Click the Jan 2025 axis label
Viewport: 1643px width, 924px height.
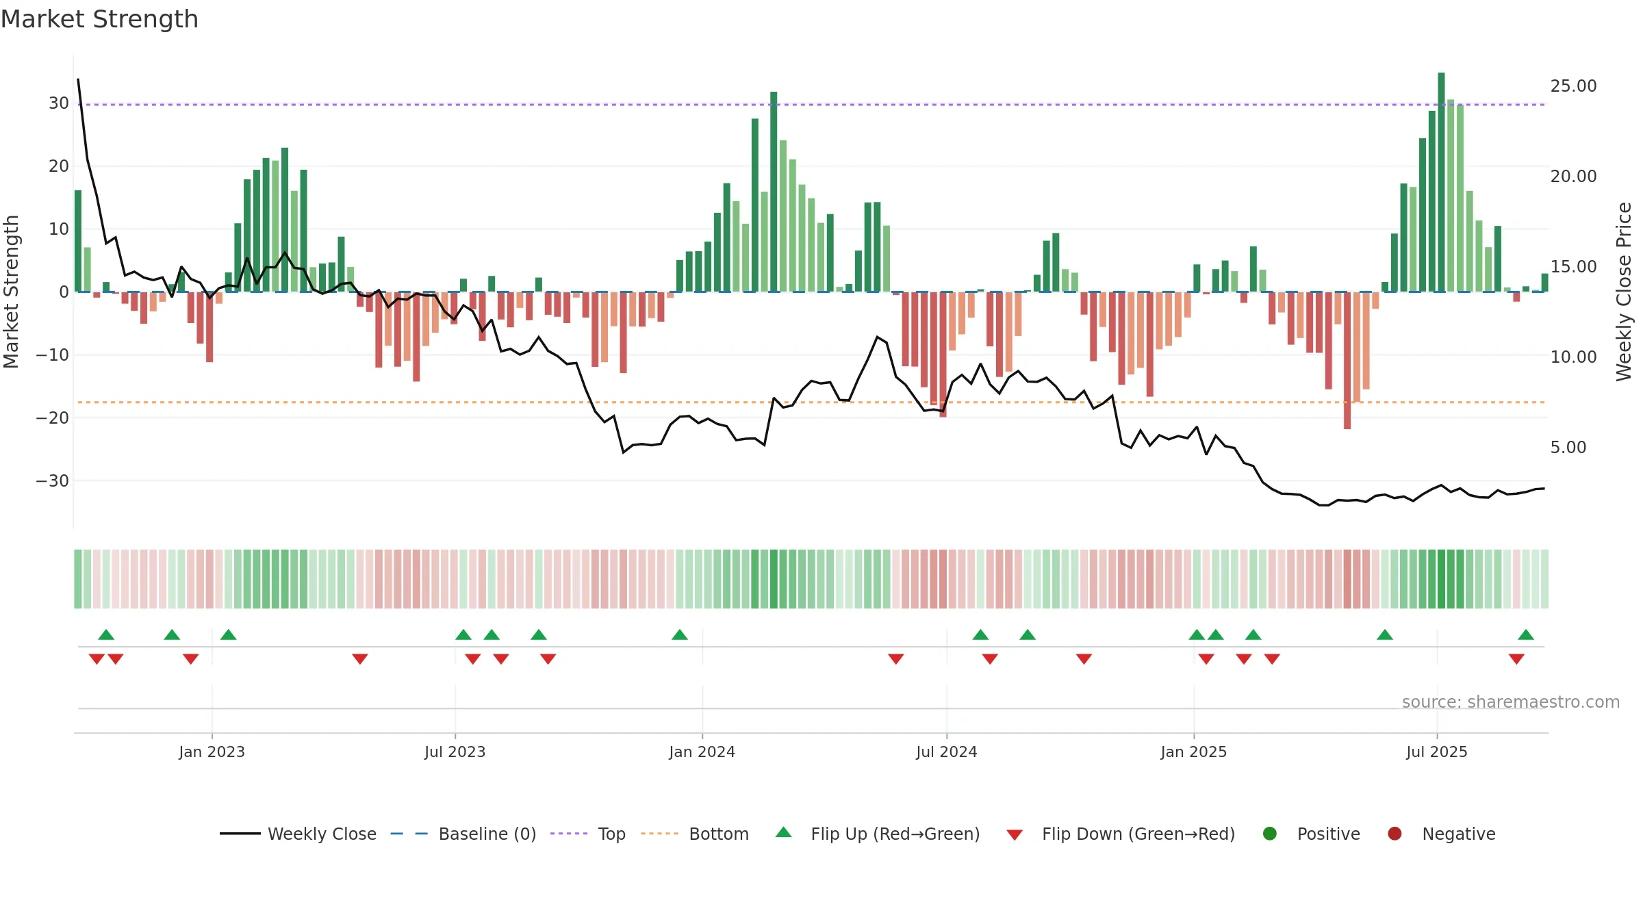(x=1193, y=752)
